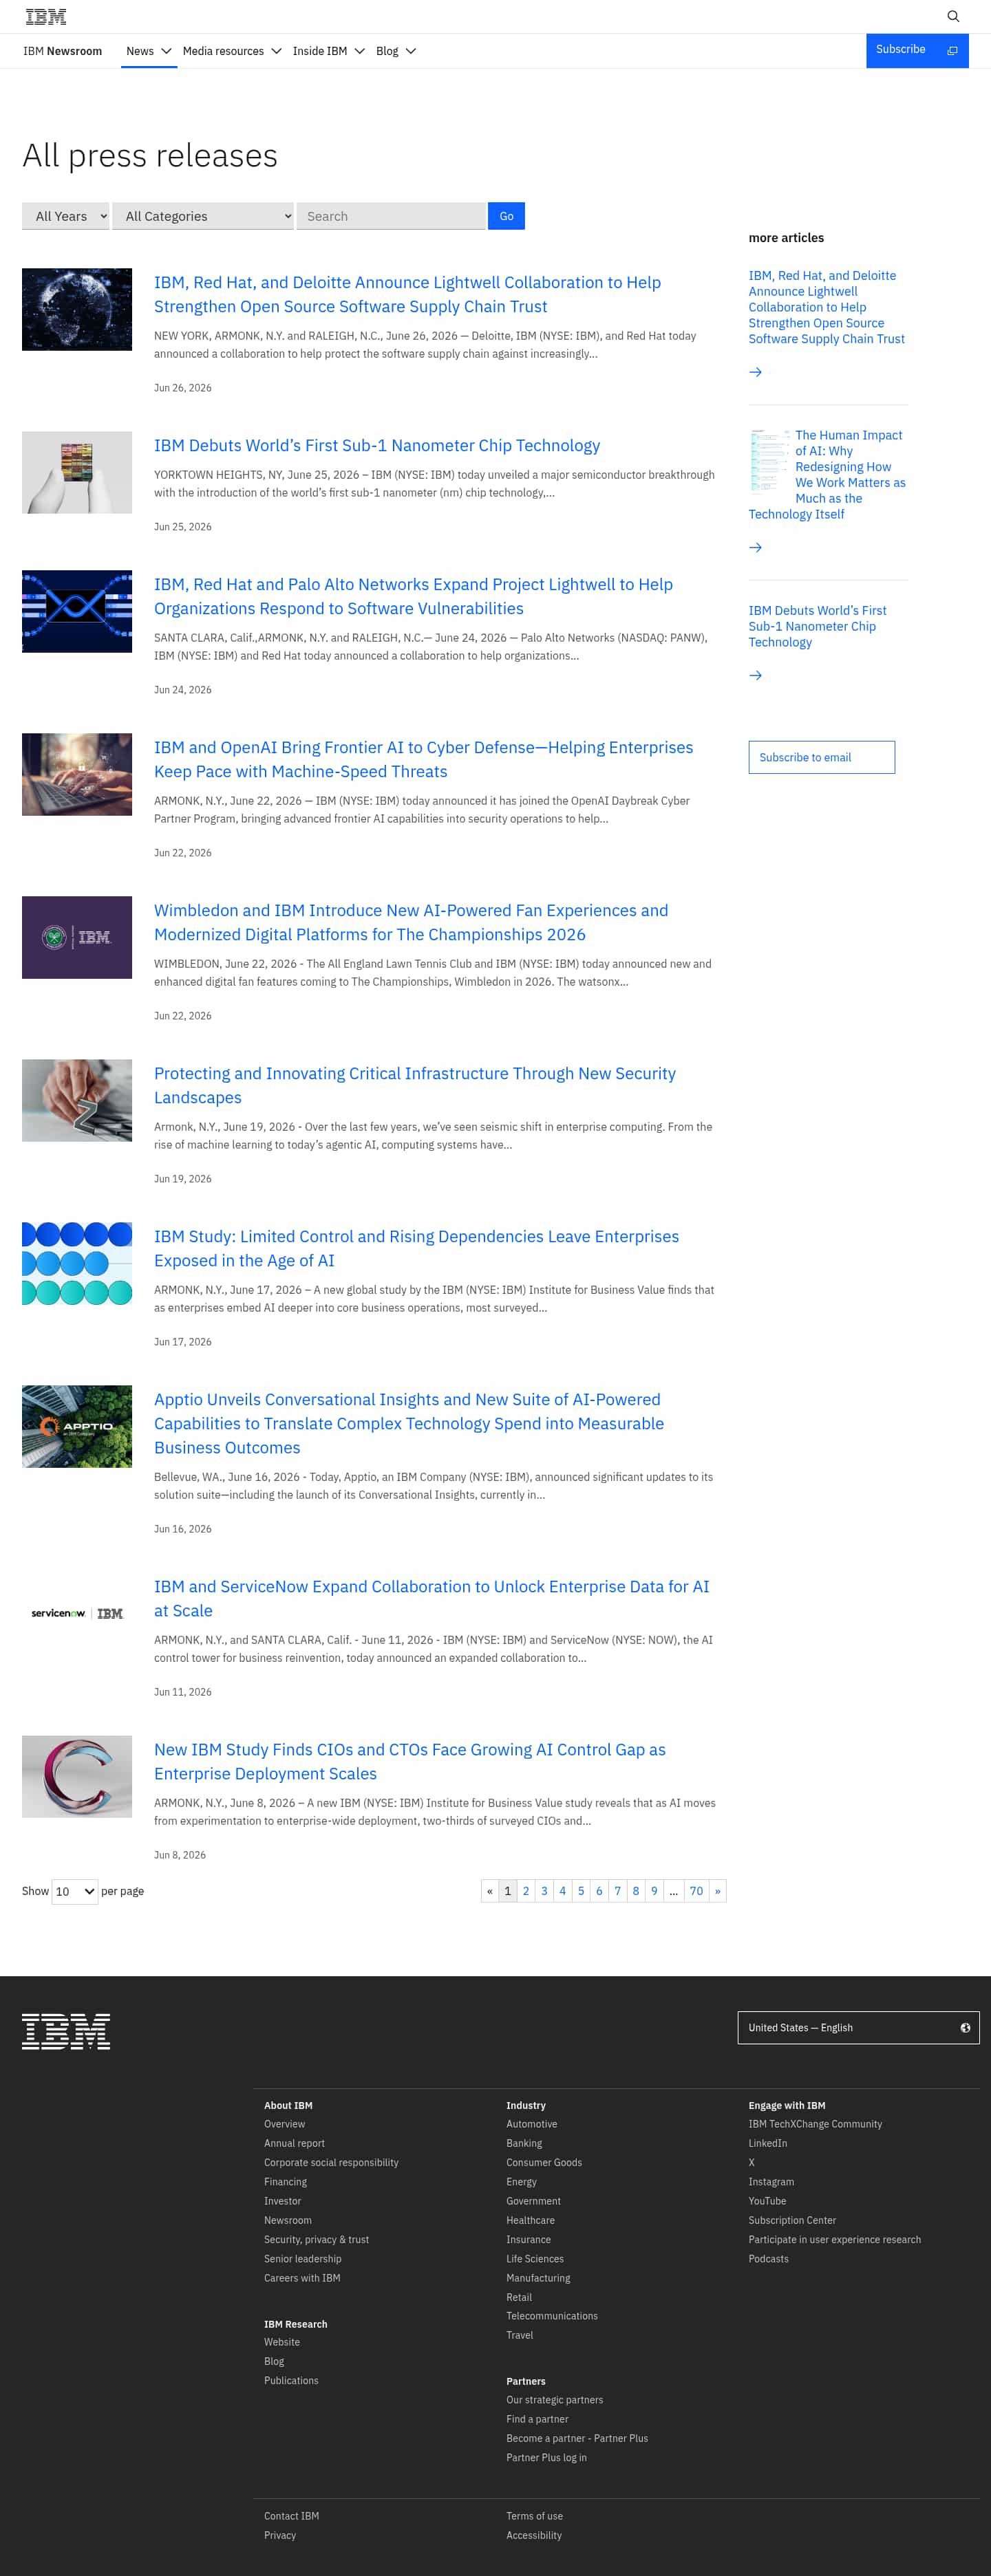Open Human Impact of AI sidebar article
The width and height of the screenshot is (991, 2576).
point(828,474)
